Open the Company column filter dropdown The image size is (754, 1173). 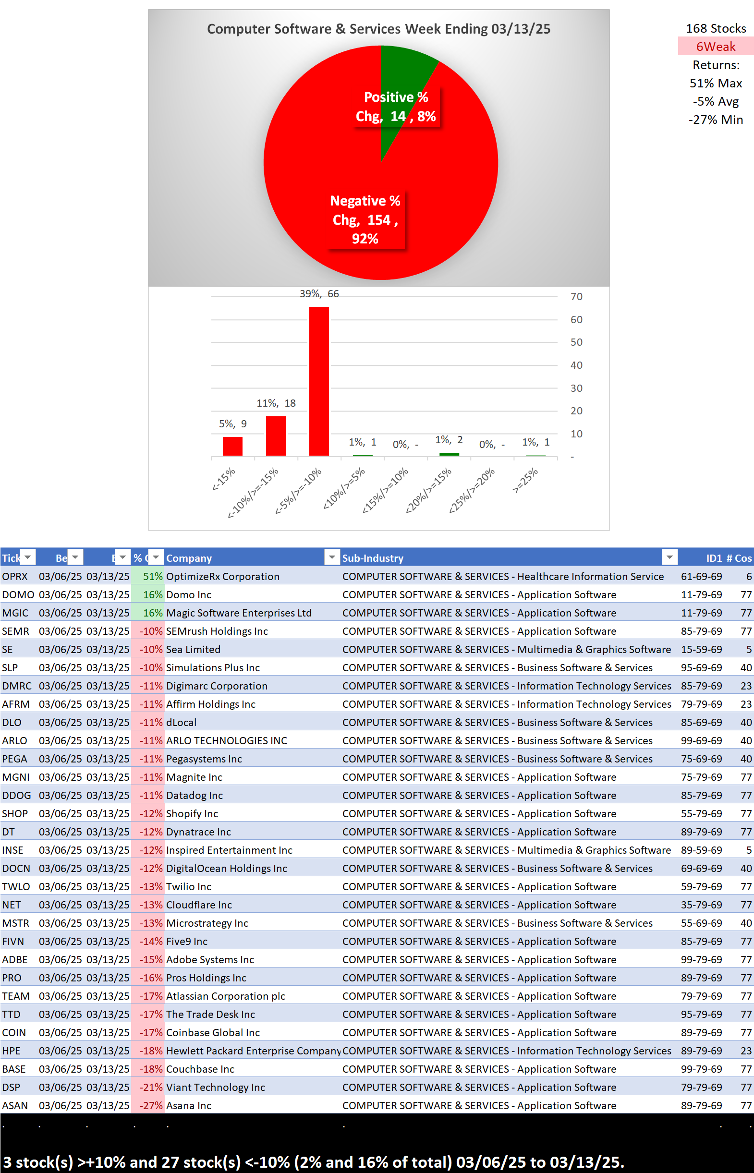click(332, 557)
